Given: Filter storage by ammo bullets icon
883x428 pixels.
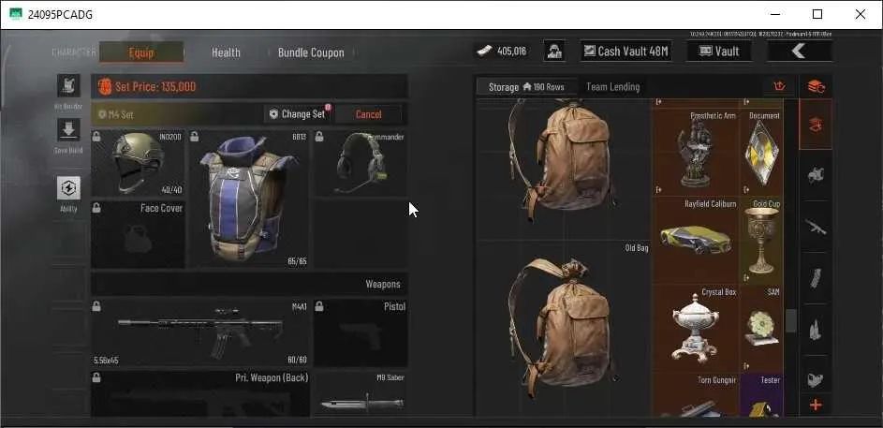Looking at the screenshot, I should (x=816, y=330).
